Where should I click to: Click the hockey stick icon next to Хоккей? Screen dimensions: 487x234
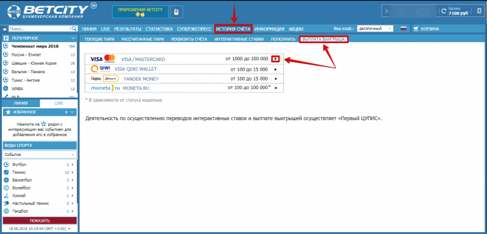pos(6,196)
